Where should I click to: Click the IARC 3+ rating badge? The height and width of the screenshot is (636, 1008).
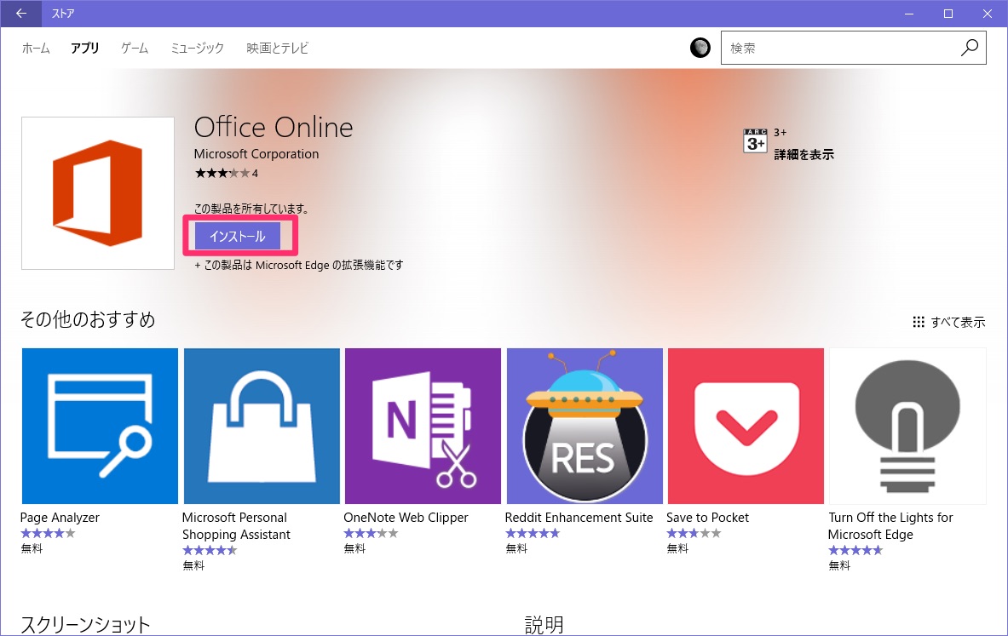click(755, 140)
